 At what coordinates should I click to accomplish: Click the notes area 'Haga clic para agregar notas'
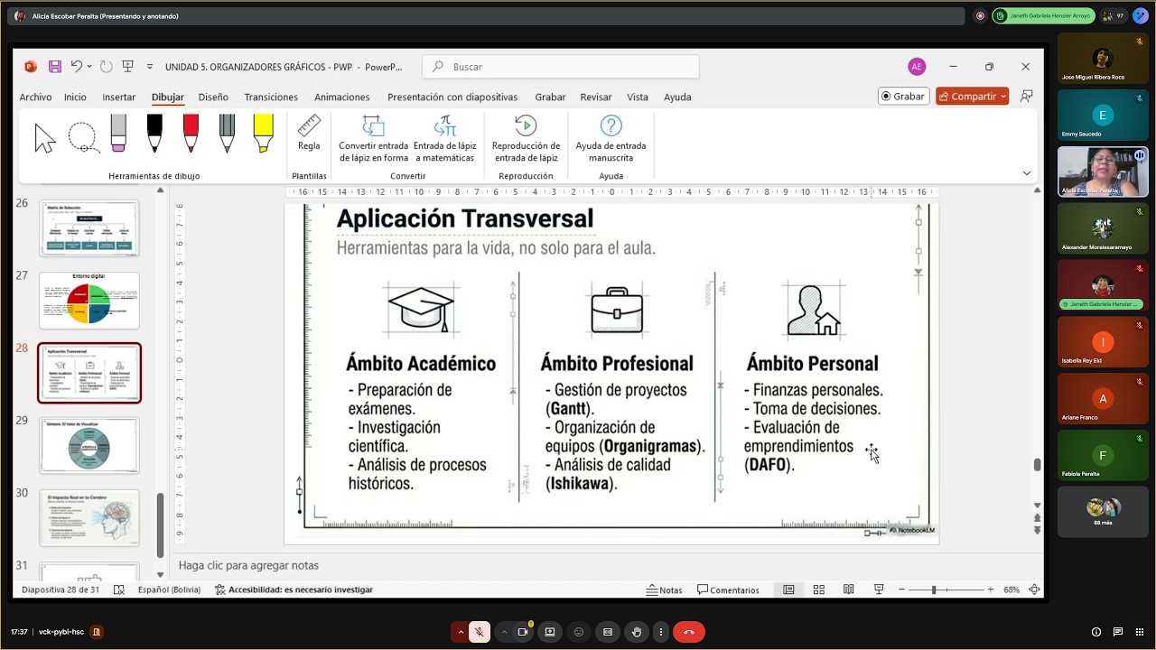248,565
